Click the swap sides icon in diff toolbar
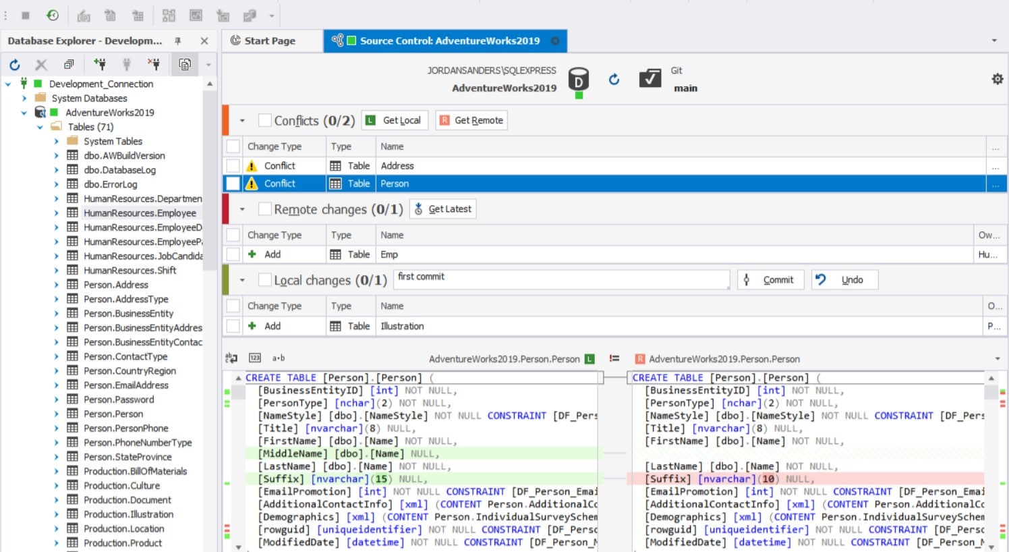Image resolution: width=1009 pixels, height=552 pixels. pos(231,358)
